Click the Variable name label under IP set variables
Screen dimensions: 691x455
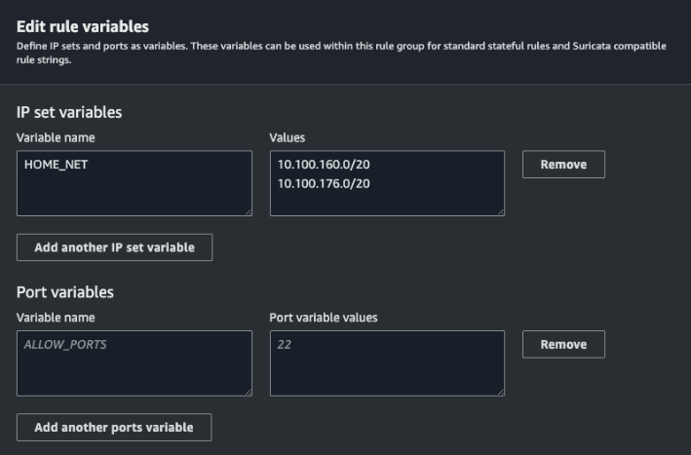(56, 137)
